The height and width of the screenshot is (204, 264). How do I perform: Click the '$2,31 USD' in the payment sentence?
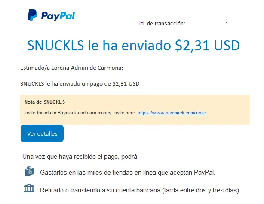[126, 83]
